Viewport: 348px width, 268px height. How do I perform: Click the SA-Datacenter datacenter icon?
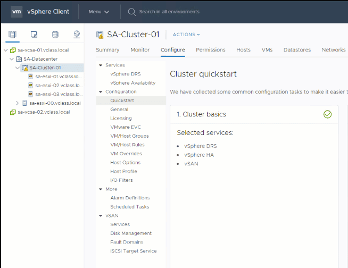(x=19, y=59)
